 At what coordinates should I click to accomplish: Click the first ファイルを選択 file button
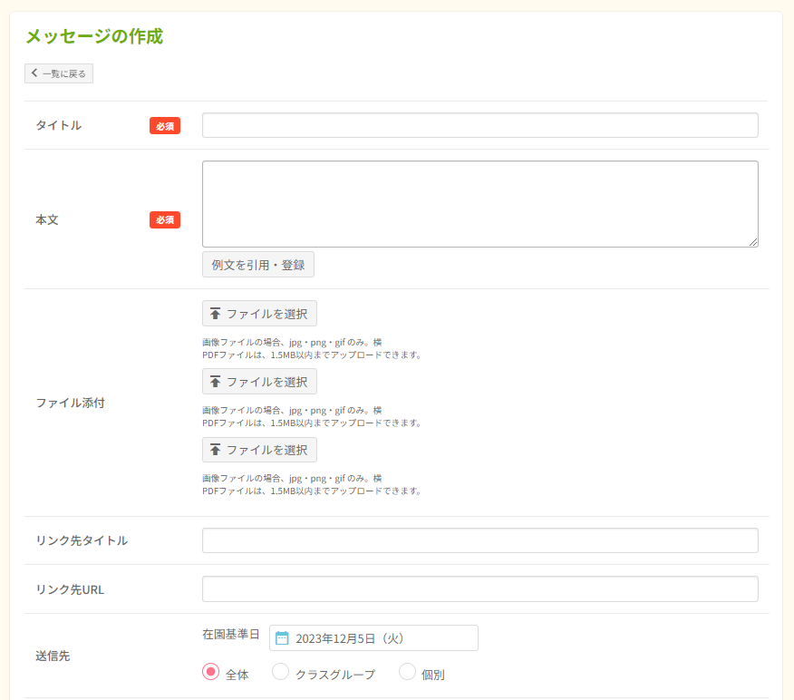259,313
